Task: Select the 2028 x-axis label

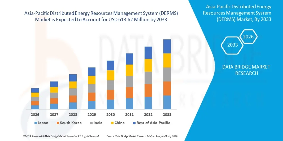Action: click(73, 115)
